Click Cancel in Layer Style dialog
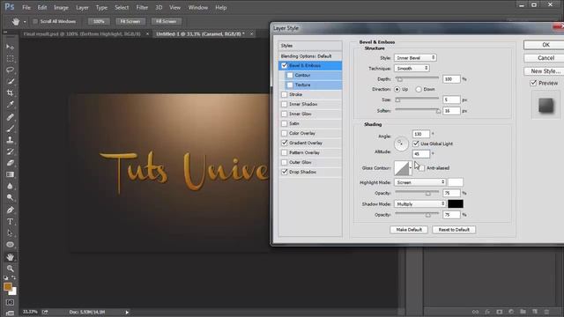 tap(545, 58)
